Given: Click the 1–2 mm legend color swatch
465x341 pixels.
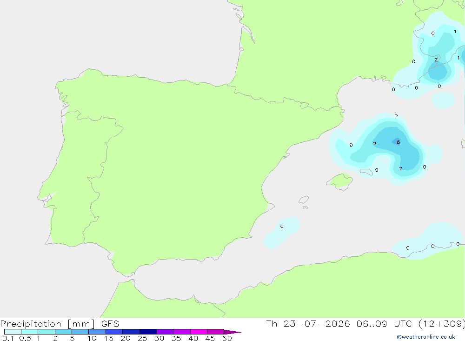Looking at the screenshot, I should 46,332.
